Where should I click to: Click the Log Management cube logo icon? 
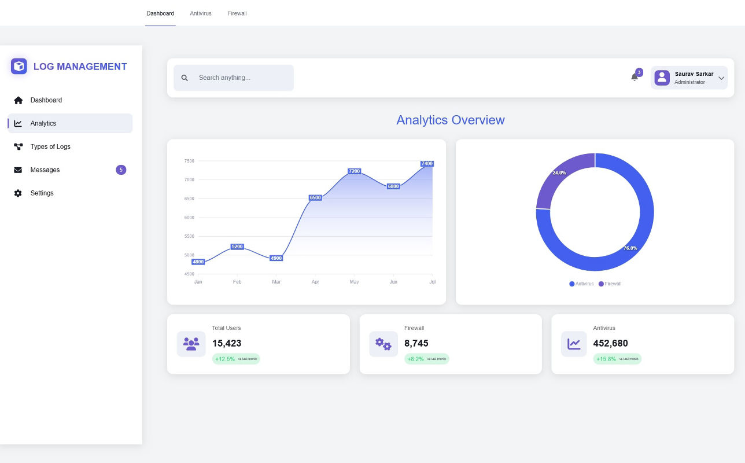coord(19,67)
